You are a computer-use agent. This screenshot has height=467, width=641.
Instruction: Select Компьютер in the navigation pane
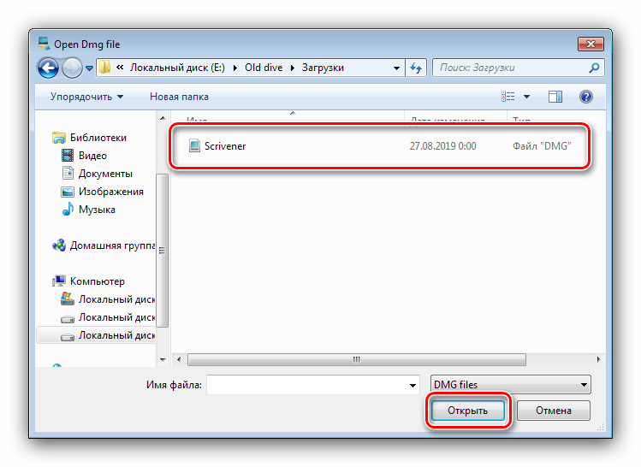click(x=98, y=281)
